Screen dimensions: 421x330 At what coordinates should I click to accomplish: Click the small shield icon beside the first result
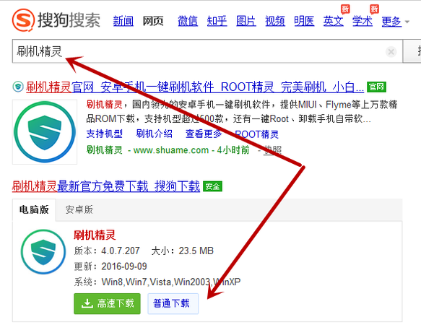pos(18,87)
